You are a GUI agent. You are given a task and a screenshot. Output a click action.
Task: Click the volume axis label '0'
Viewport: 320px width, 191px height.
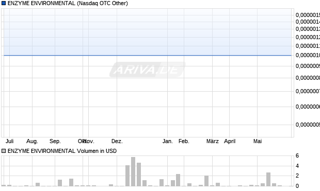[x=297, y=186]
